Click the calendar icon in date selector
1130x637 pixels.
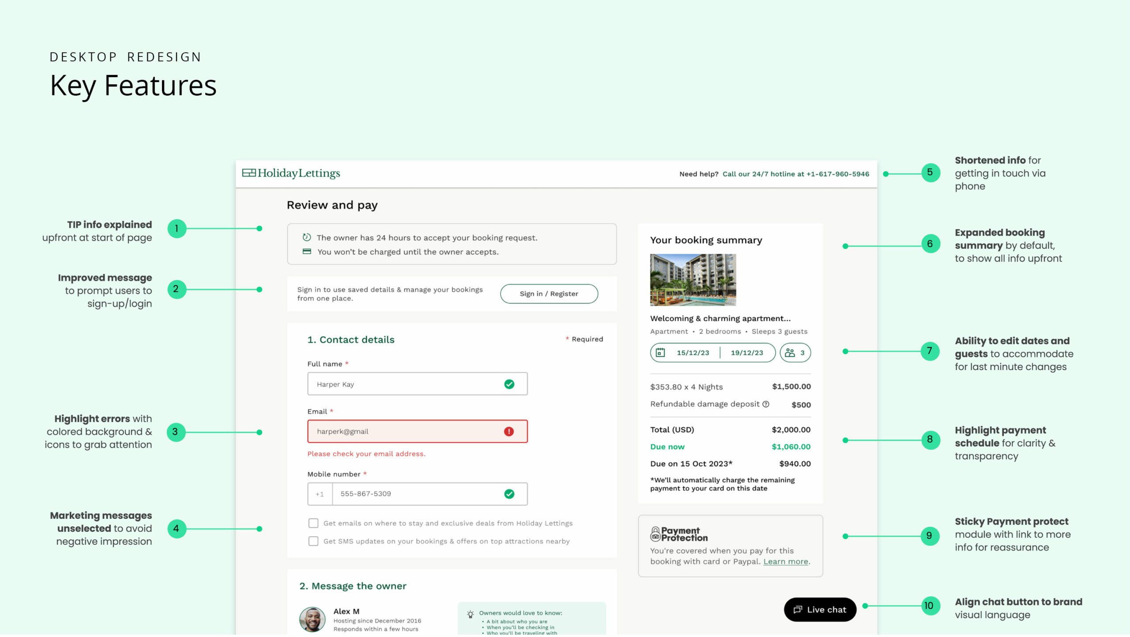(660, 352)
